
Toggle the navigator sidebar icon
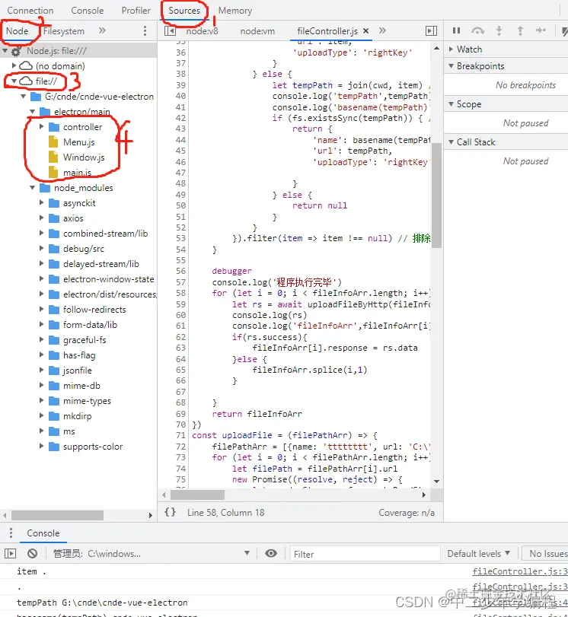tap(170, 30)
